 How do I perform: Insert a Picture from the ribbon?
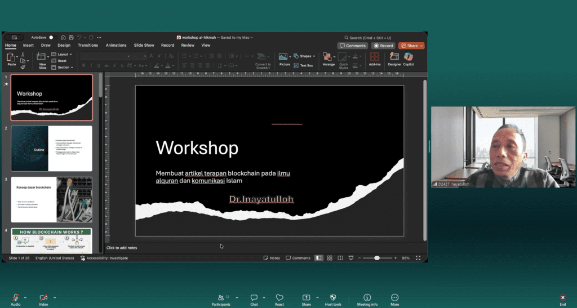pyautogui.click(x=285, y=58)
